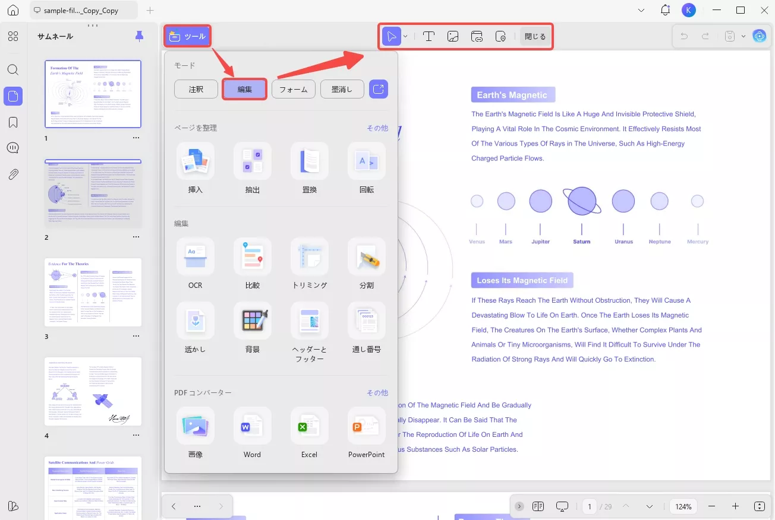Open the three-dot menu for thumbnail 3
This screenshot has height=520, width=775.
(x=136, y=336)
